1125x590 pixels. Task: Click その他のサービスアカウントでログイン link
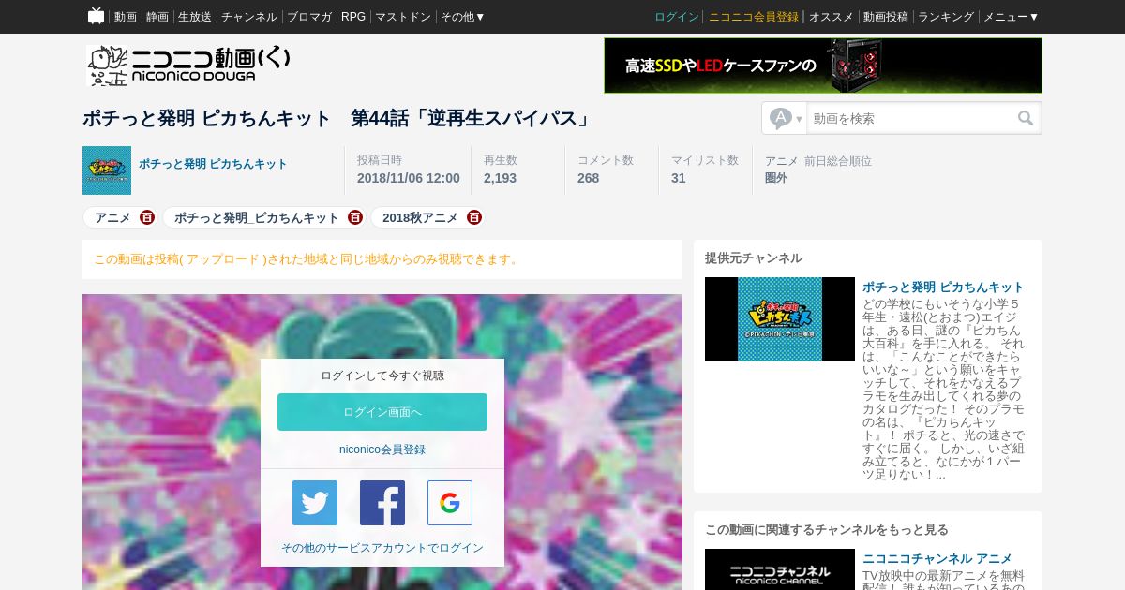[382, 548]
